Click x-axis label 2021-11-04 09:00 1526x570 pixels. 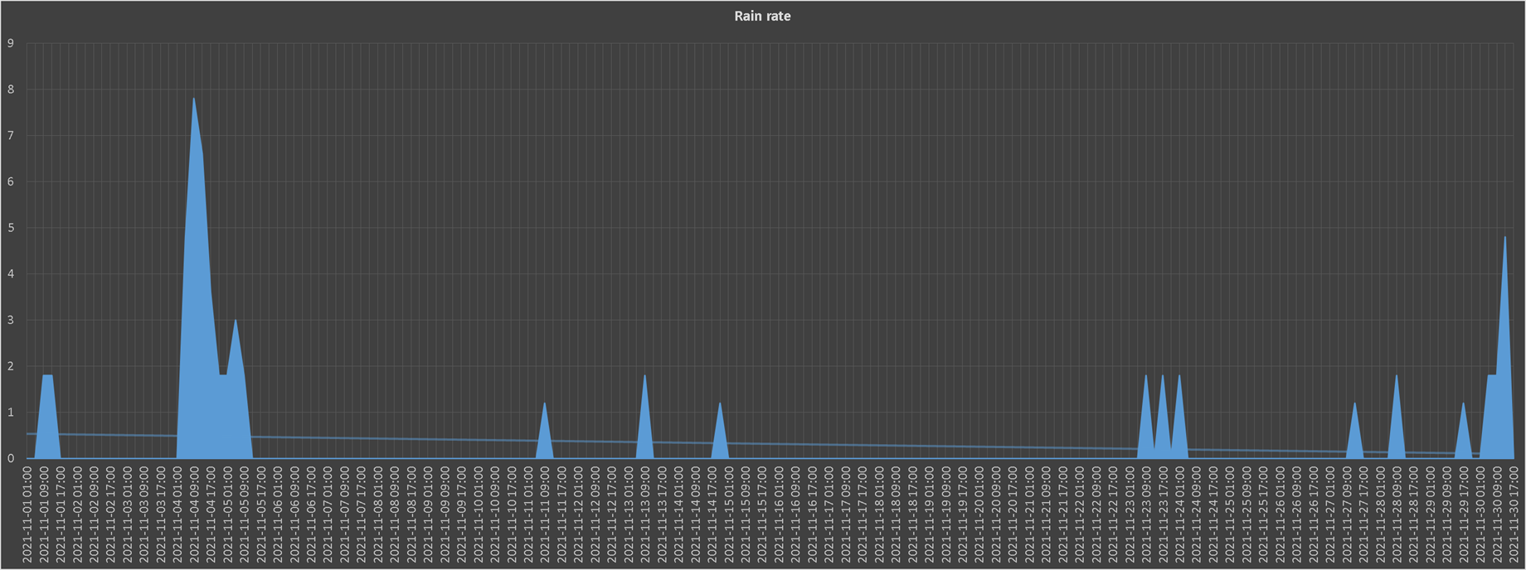point(195,514)
